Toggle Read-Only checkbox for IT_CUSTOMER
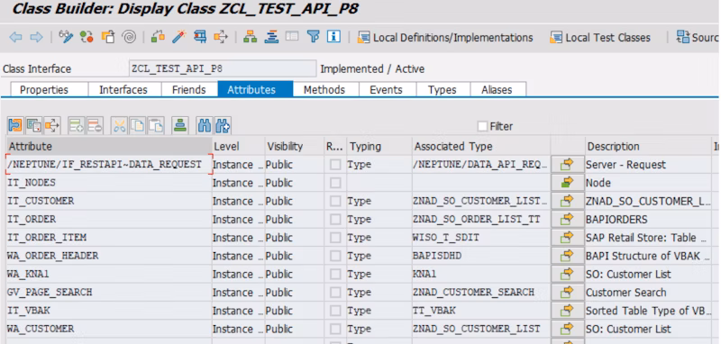 (335, 201)
